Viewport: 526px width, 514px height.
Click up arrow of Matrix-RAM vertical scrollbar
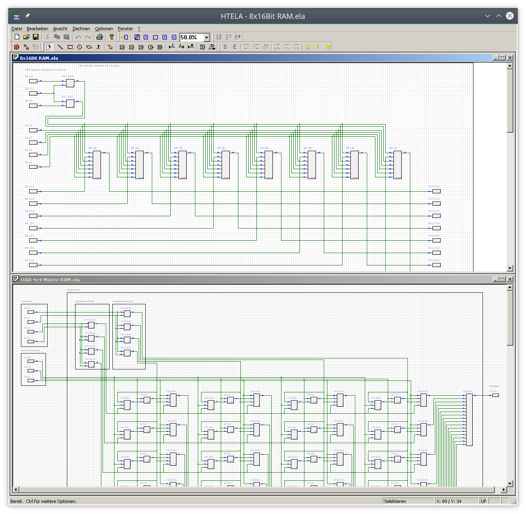pyautogui.click(x=510, y=288)
